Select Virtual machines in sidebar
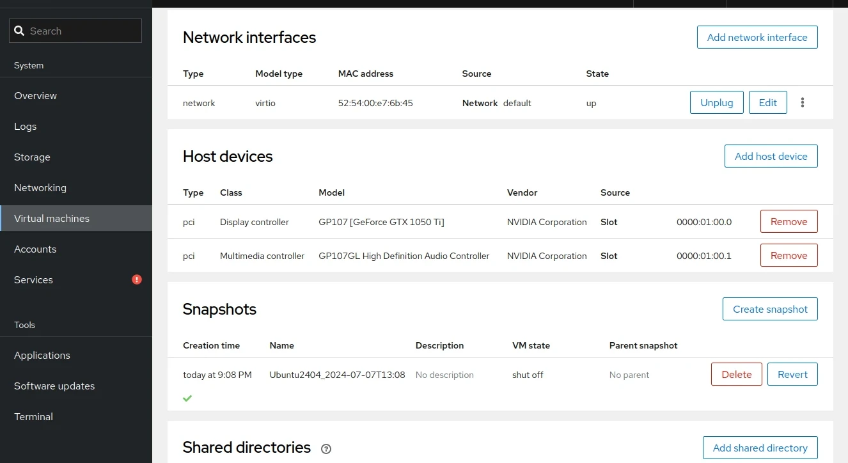848x463 pixels. [x=52, y=218]
